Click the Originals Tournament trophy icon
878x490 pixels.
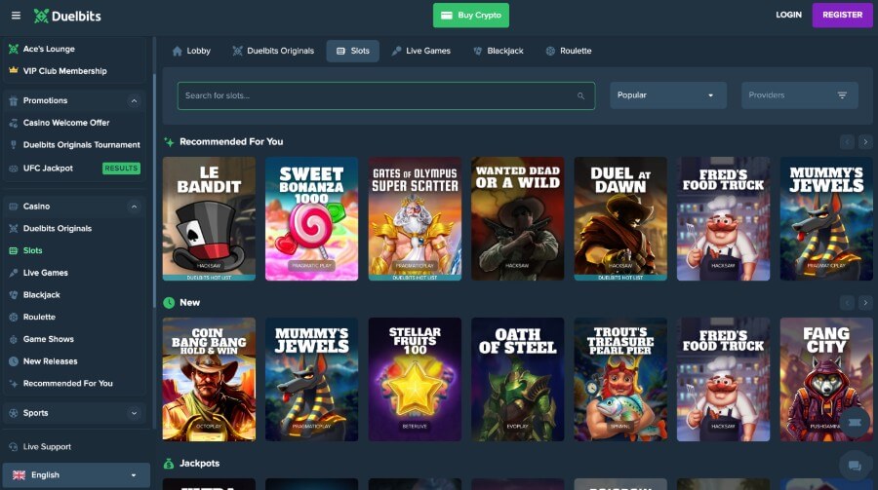point(14,145)
